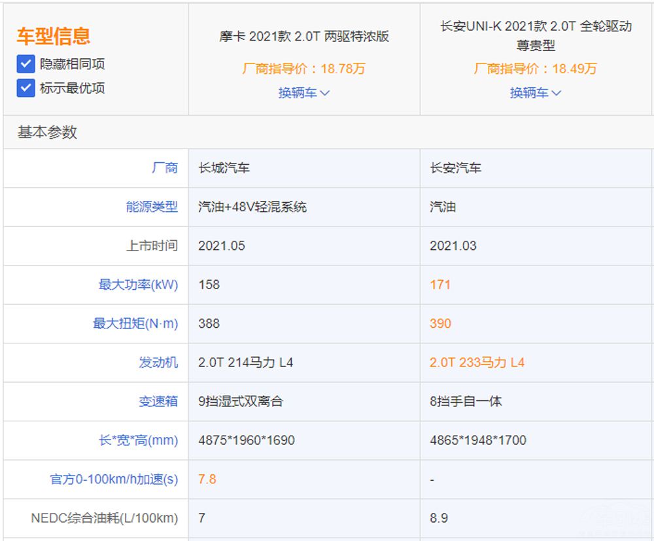Click the 基本参数 section header
654x541 pixels.
[47, 132]
